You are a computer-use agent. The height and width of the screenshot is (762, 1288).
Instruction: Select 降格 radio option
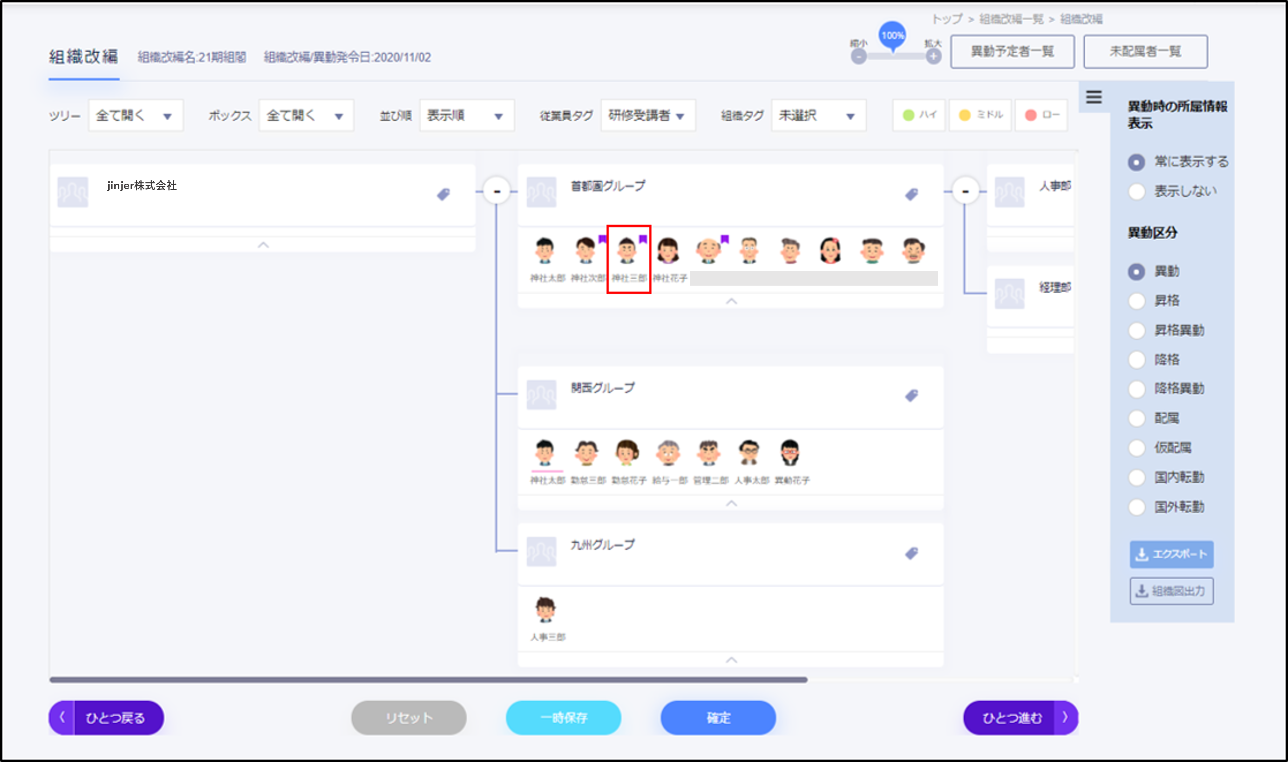click(1136, 359)
